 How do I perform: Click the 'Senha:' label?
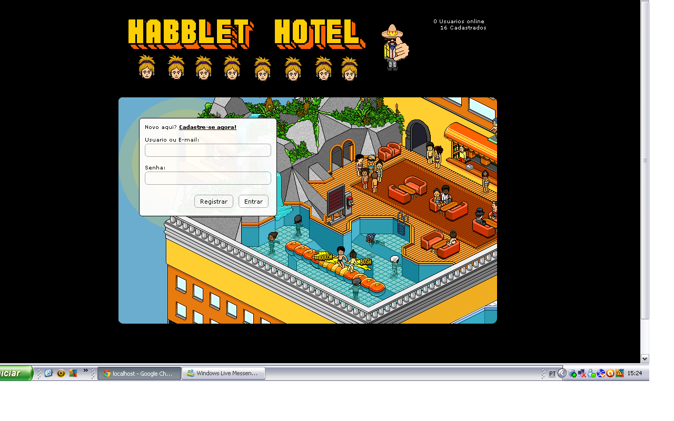[x=155, y=168]
